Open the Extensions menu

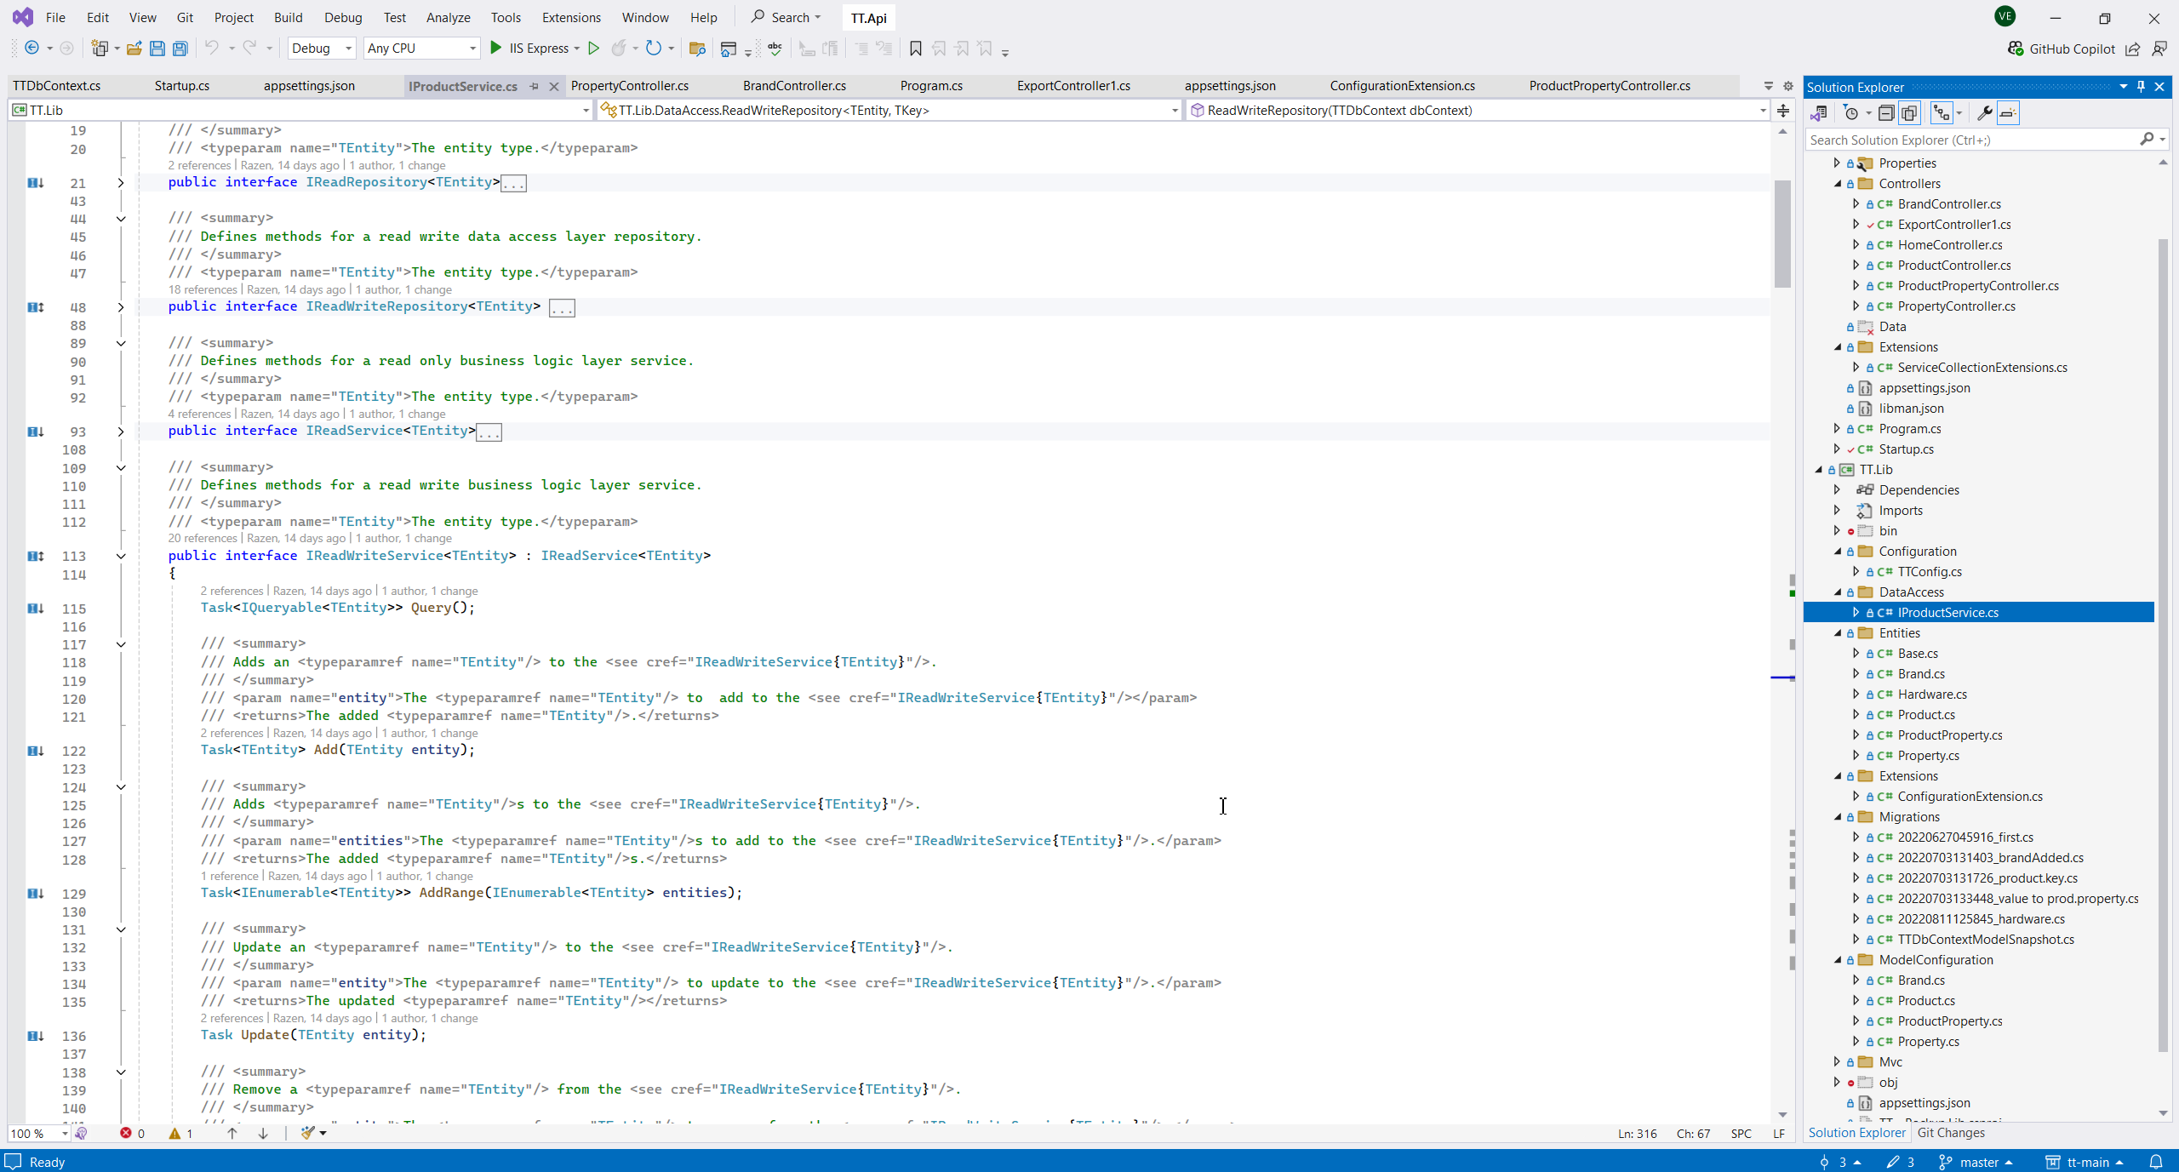(x=571, y=17)
